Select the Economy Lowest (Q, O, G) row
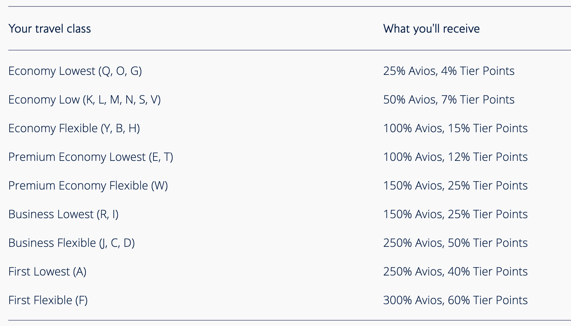 75,71
